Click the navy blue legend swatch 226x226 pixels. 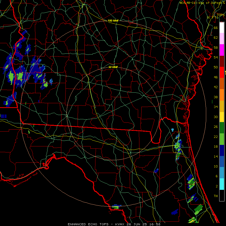click(x=222, y=150)
